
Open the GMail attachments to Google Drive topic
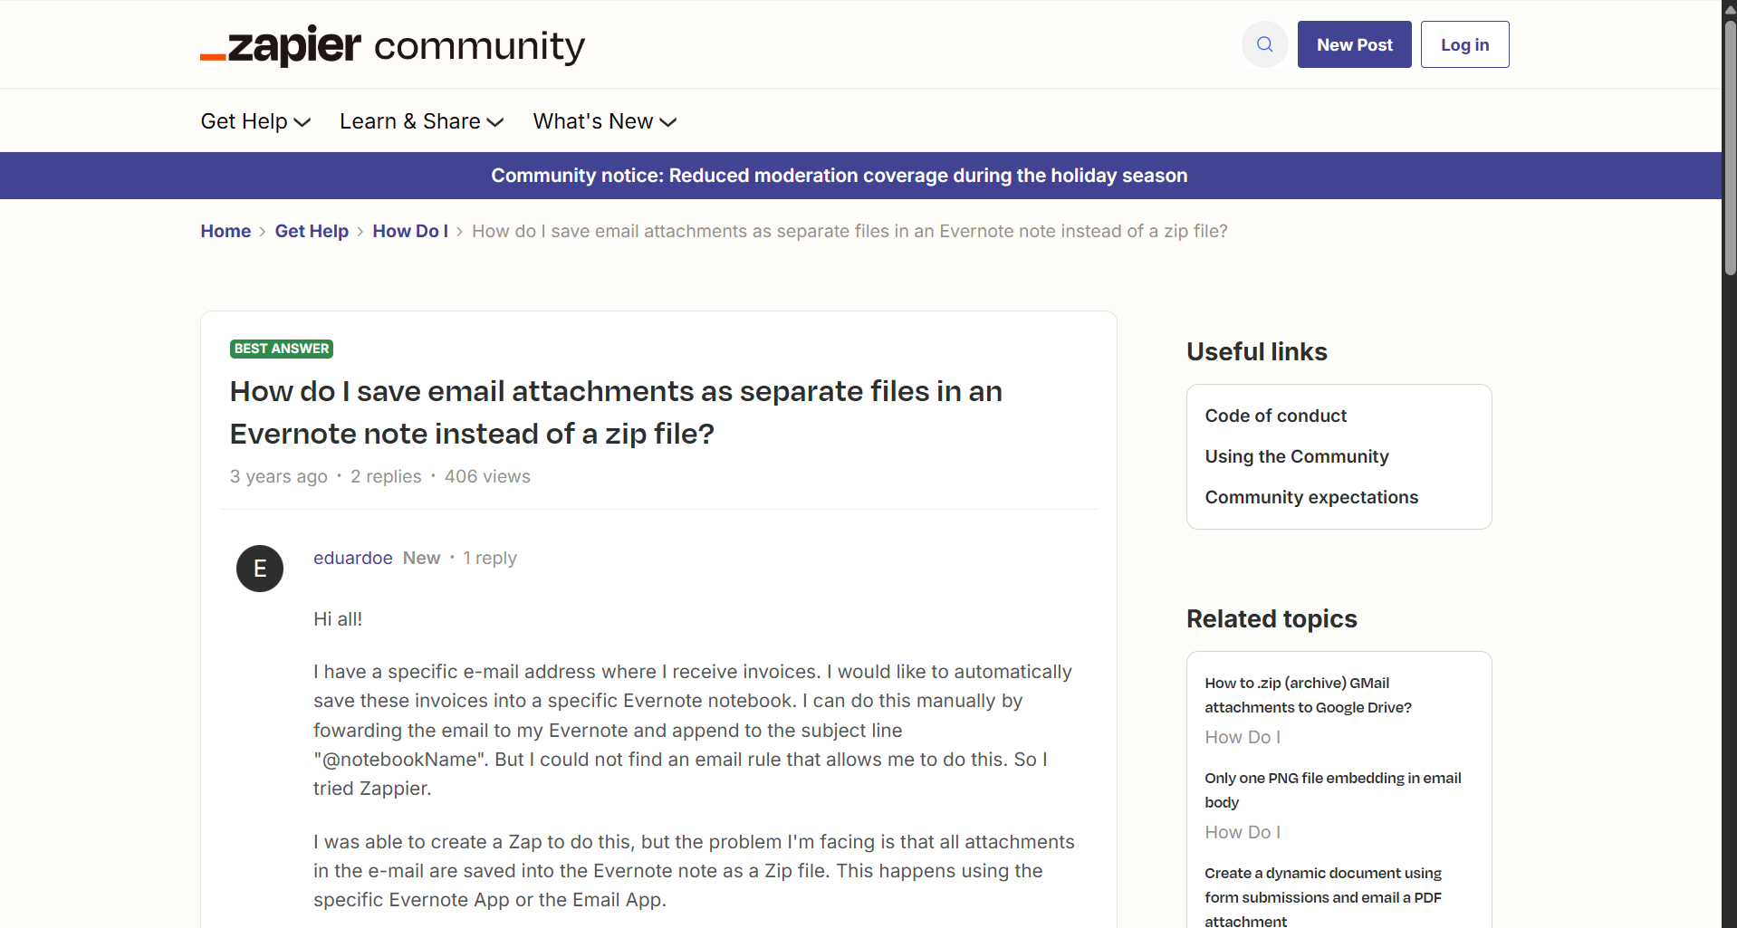(x=1308, y=694)
